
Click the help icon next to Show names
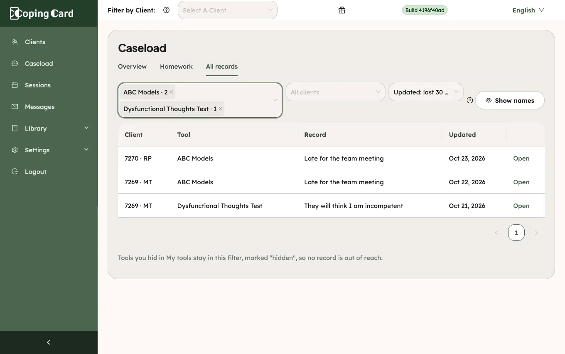[470, 100]
